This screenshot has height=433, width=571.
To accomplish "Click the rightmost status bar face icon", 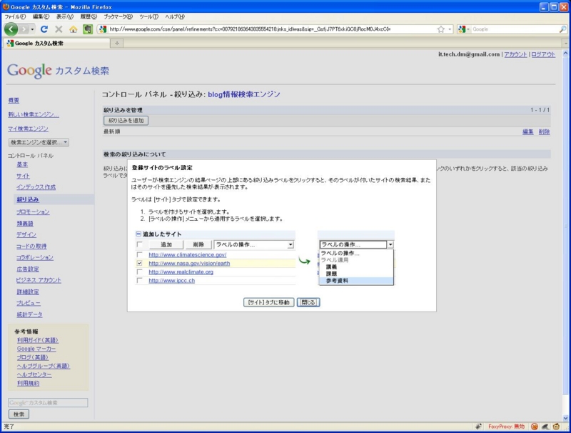I will point(556,427).
